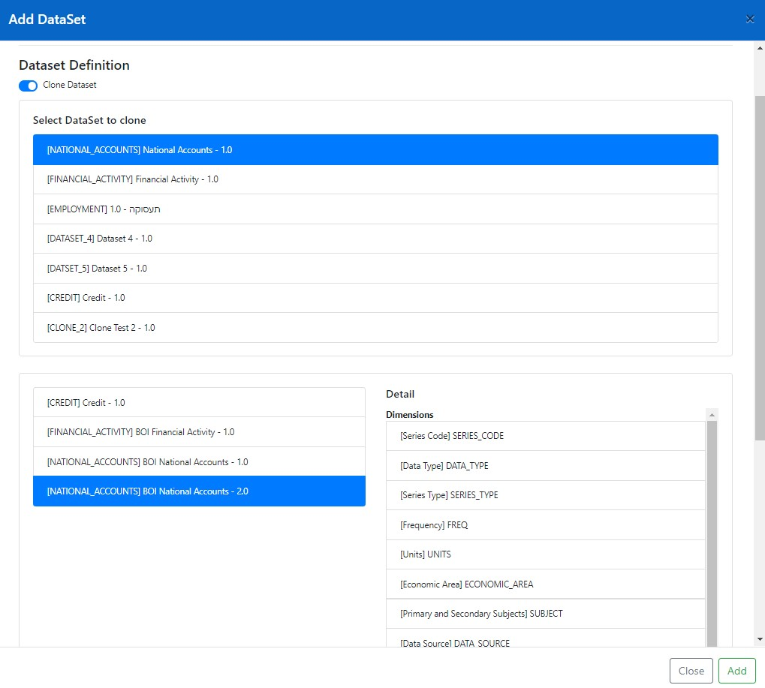The image size is (765, 688).
Task: Select DATSET_5 Dataset 5 entry
Action: [x=375, y=269]
